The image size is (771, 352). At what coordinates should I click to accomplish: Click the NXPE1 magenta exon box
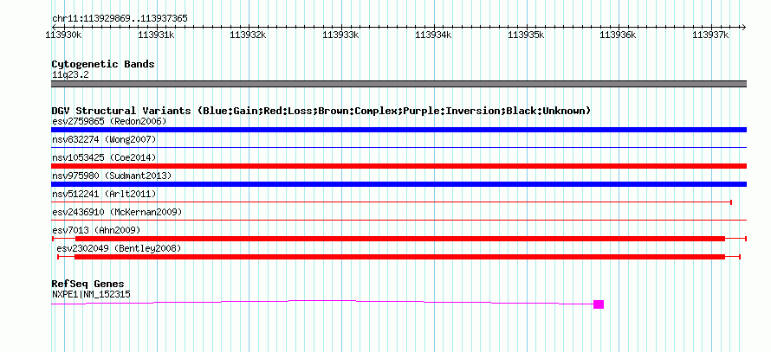[599, 304]
